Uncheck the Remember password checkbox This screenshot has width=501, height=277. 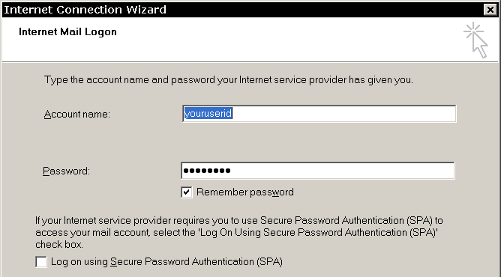(x=187, y=192)
